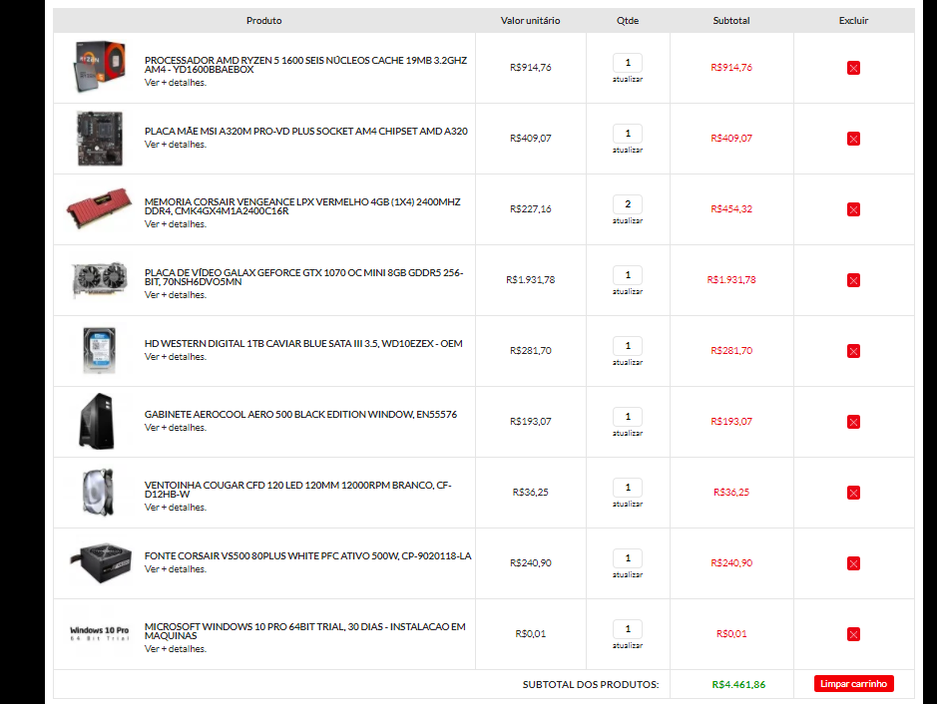Remove Corsair Vengeance memory from cart
This screenshot has height=704, width=937.
click(x=853, y=209)
